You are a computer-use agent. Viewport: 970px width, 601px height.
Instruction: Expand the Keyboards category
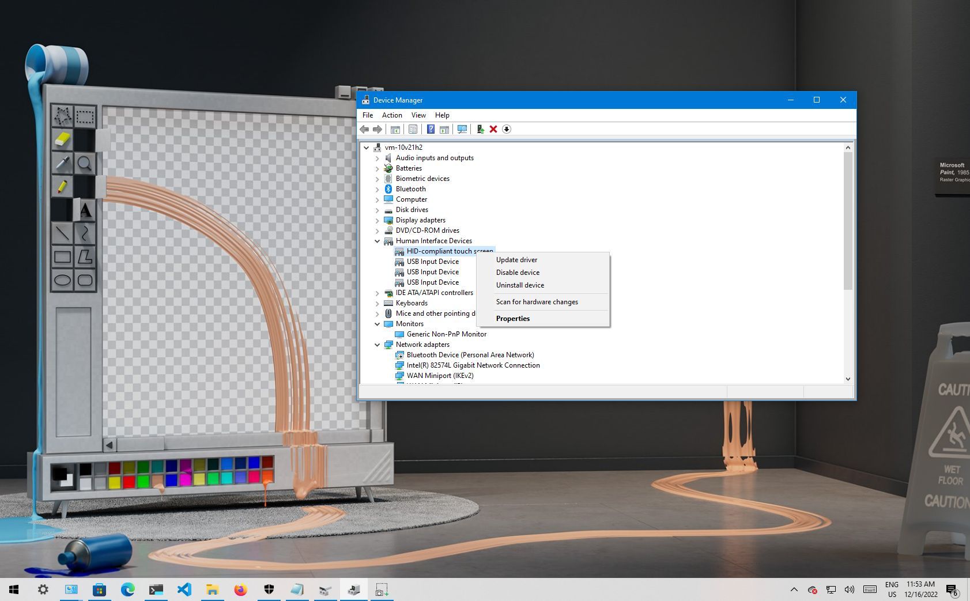click(378, 304)
